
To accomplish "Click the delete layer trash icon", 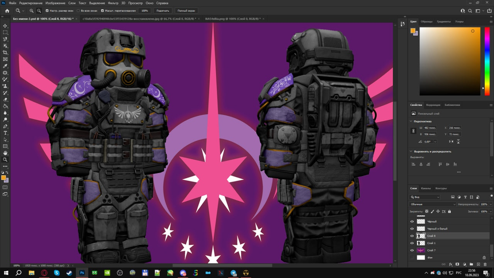I will [486, 264].
